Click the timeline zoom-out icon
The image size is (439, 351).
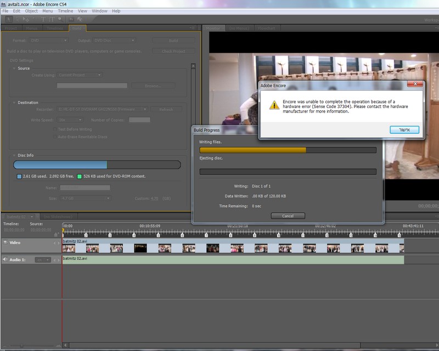pyautogui.click(x=5, y=346)
